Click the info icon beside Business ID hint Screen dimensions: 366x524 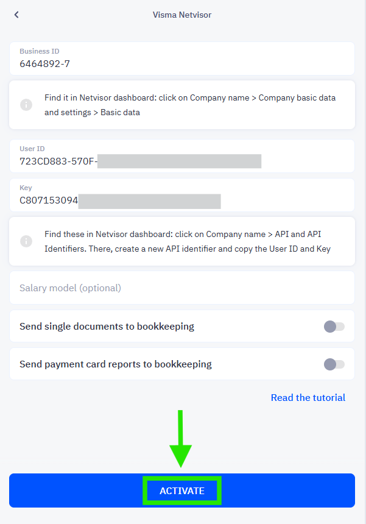click(x=26, y=105)
